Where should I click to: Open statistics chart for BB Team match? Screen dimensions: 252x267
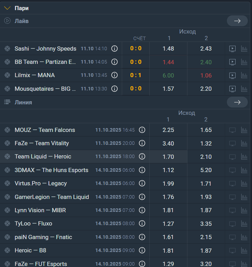point(244,62)
